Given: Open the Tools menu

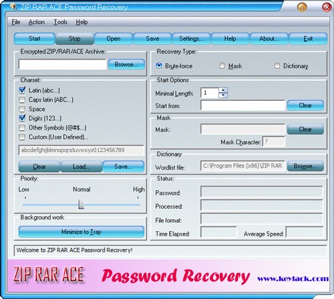Looking at the screenshot, I should pyautogui.click(x=60, y=22).
